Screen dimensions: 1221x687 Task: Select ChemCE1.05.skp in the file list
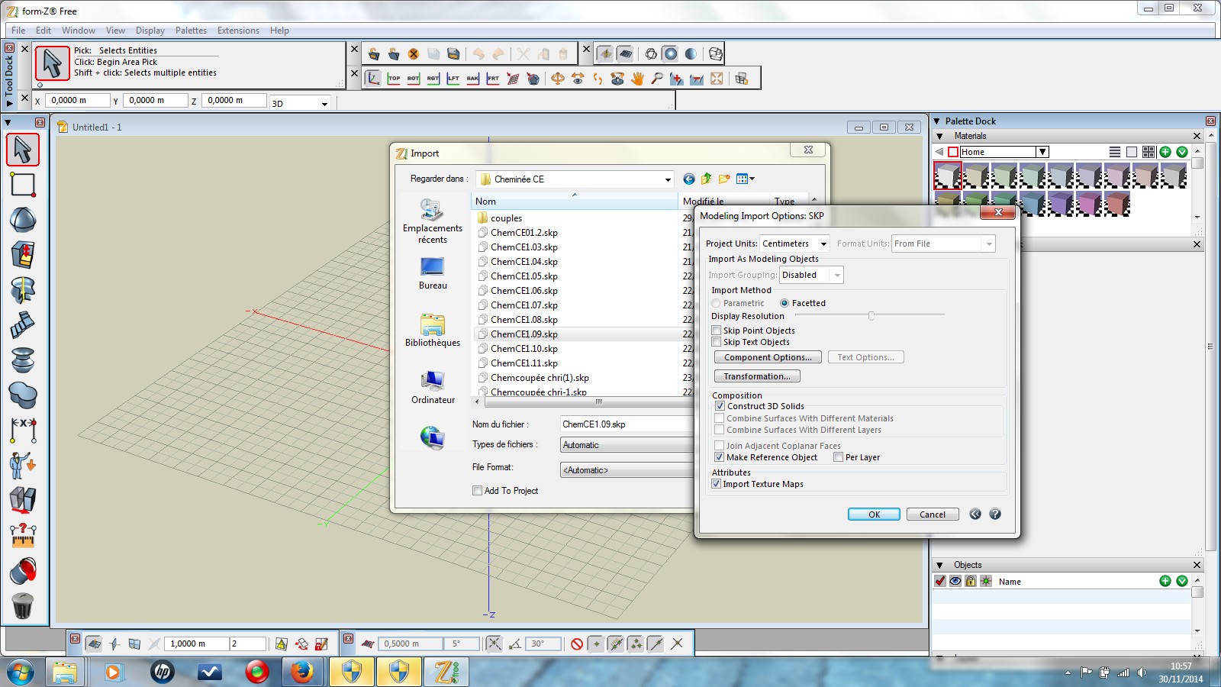point(524,276)
